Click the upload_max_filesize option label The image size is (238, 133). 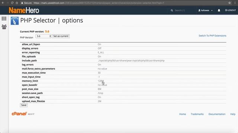click(33, 101)
